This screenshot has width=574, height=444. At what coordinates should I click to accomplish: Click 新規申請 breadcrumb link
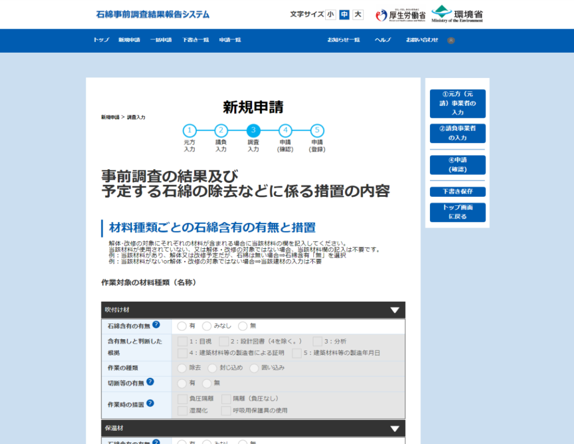(110, 117)
